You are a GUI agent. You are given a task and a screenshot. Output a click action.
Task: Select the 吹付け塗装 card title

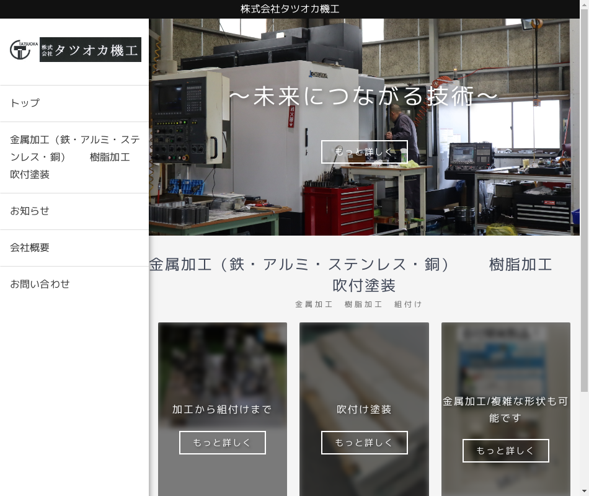(364, 409)
